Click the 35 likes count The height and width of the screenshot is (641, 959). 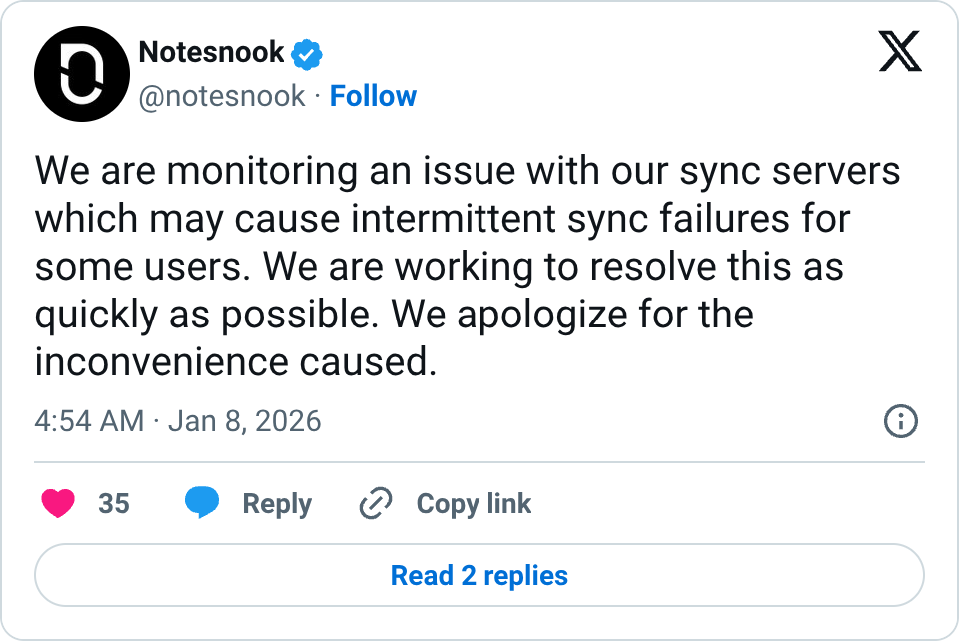(x=114, y=504)
